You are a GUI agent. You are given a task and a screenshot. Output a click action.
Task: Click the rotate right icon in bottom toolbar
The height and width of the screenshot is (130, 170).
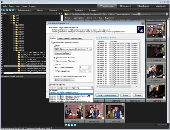coord(72,125)
